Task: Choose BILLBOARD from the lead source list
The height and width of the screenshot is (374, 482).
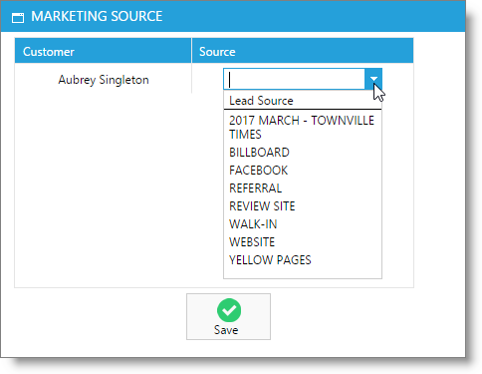Action: point(302,153)
